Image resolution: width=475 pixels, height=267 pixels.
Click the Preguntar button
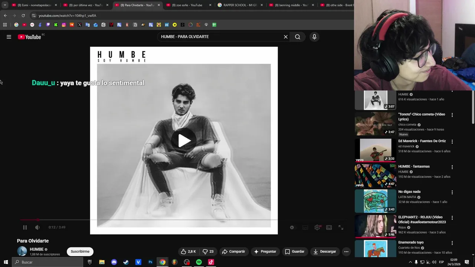[265, 251]
